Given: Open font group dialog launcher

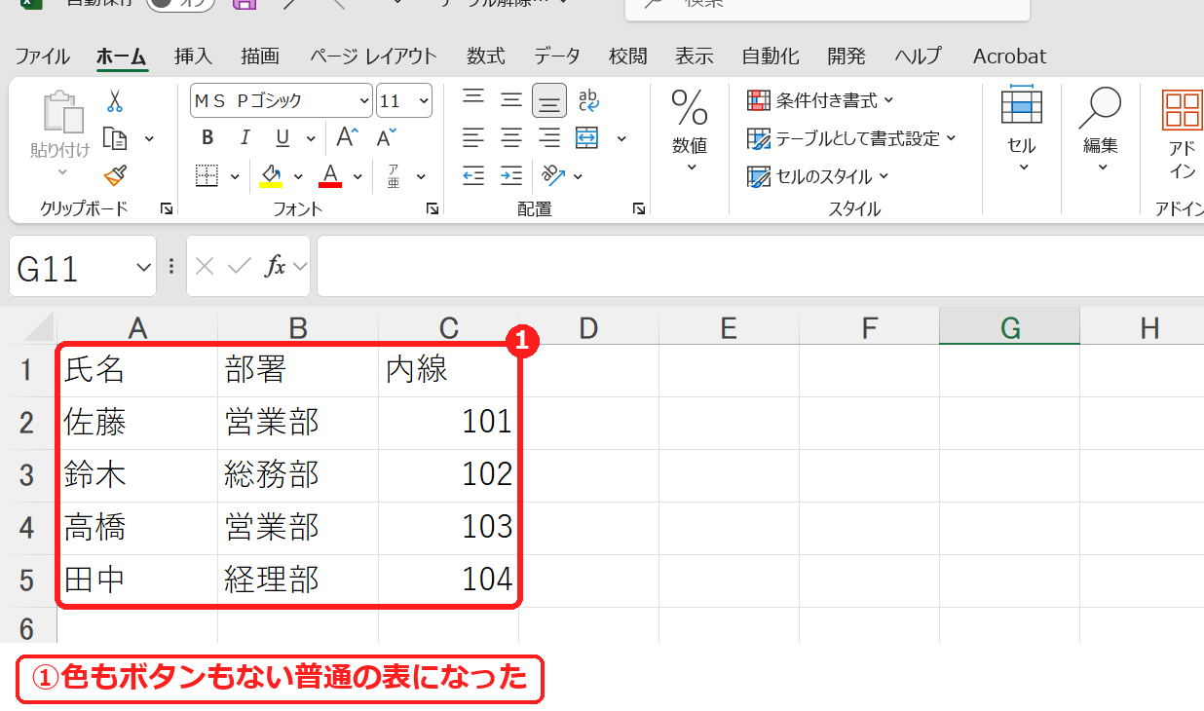Looking at the screenshot, I should click(x=432, y=208).
